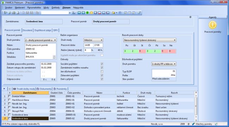Open the Poznámky tab
Screen dimensions: 229x127
click(x=60, y=89)
